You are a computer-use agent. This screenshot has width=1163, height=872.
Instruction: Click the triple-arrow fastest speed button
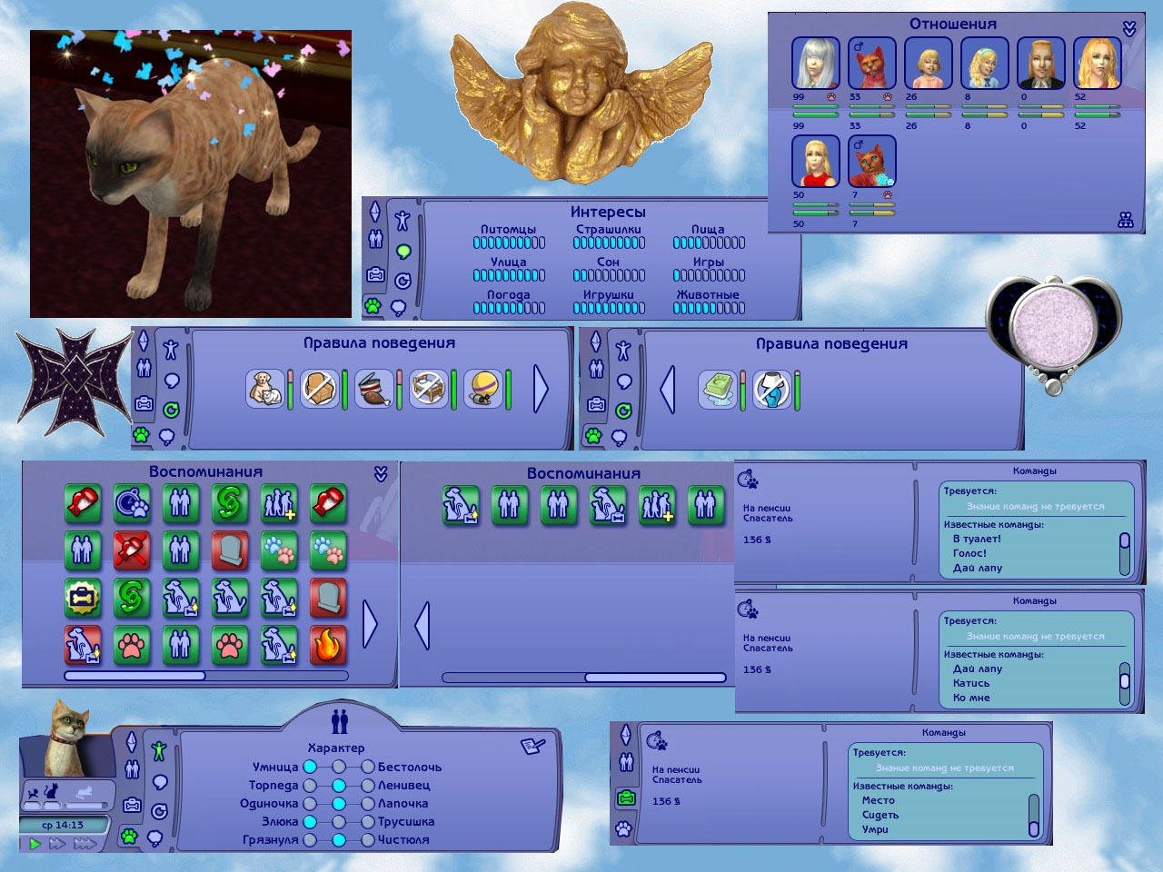[84, 844]
